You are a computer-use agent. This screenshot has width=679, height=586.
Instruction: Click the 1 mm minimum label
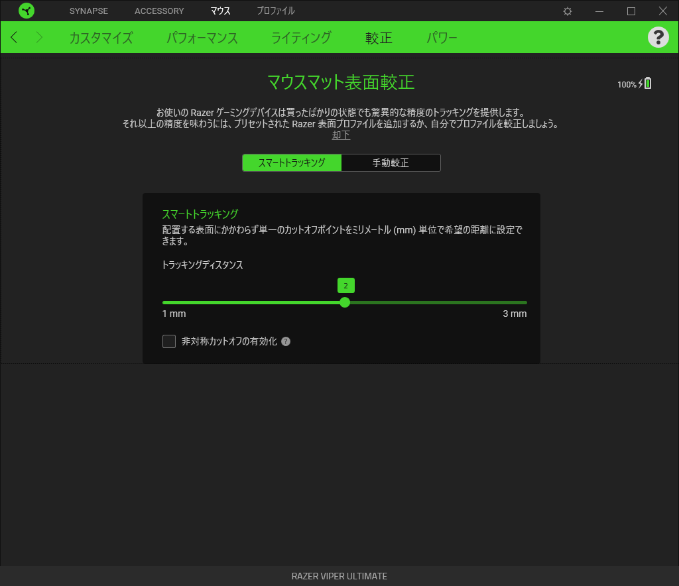[174, 314]
